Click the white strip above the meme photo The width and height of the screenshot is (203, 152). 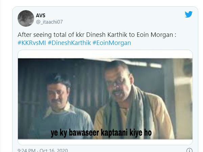105,54
